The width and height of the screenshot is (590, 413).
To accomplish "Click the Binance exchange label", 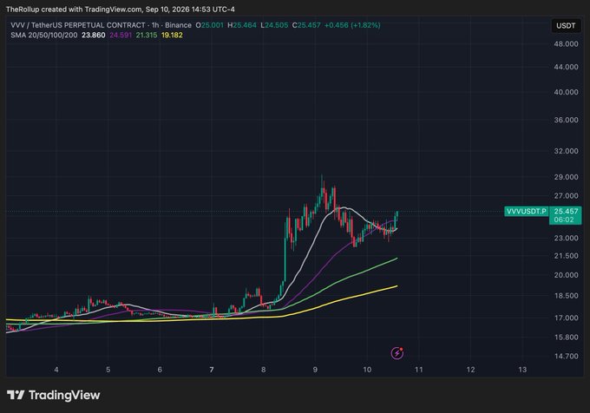I will click(x=178, y=25).
